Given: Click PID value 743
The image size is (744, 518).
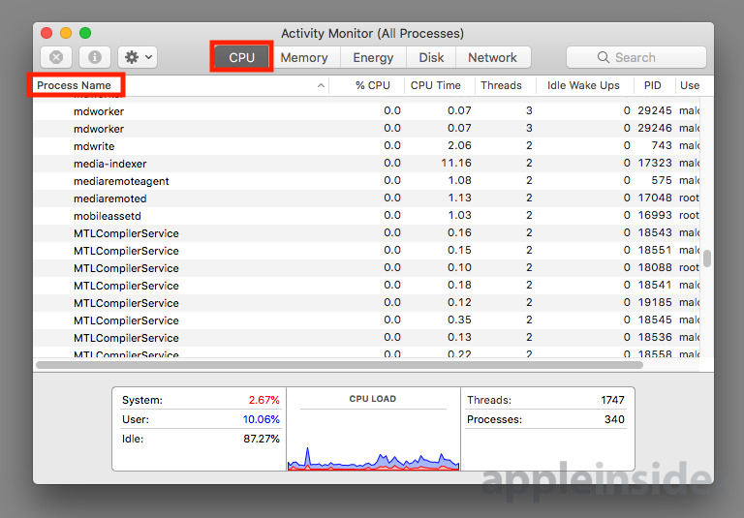Looking at the screenshot, I should pos(662,145).
